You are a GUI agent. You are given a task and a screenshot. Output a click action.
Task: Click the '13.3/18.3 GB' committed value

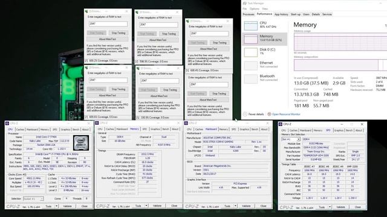click(307, 95)
